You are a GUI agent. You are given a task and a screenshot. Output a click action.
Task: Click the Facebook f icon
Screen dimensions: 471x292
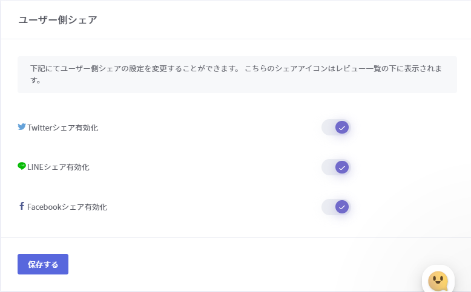pos(22,206)
